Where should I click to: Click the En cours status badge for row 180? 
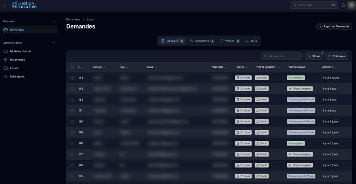tap(243, 122)
